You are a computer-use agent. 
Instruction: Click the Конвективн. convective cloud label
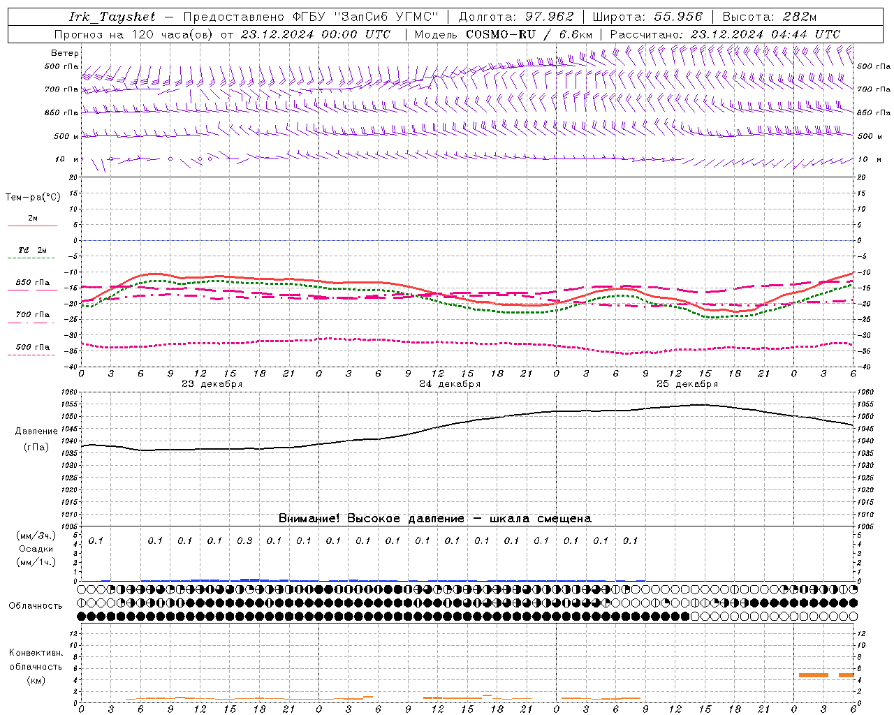pyautogui.click(x=36, y=653)
